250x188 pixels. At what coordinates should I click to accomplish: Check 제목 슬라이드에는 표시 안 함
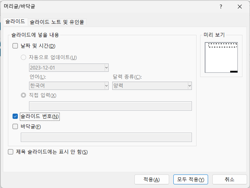[x=11, y=152]
